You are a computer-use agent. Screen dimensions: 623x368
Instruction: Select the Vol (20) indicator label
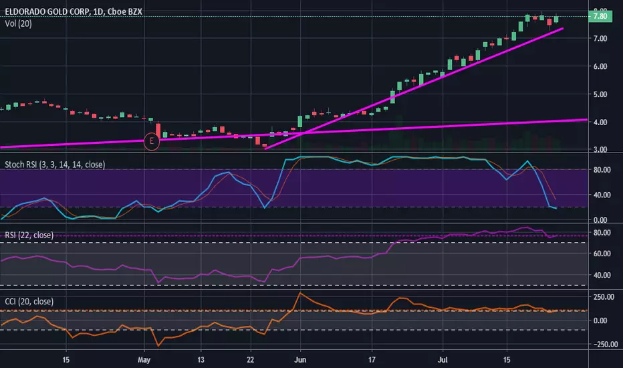pos(18,23)
